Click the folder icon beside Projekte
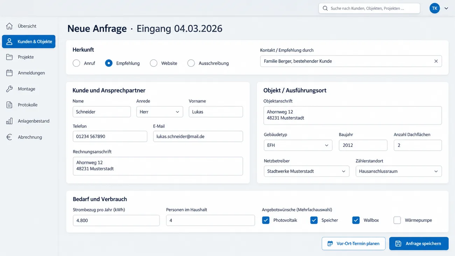 point(9,57)
